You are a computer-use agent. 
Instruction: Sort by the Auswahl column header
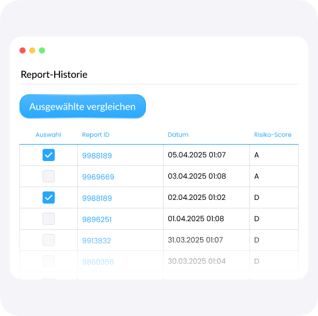[48, 134]
